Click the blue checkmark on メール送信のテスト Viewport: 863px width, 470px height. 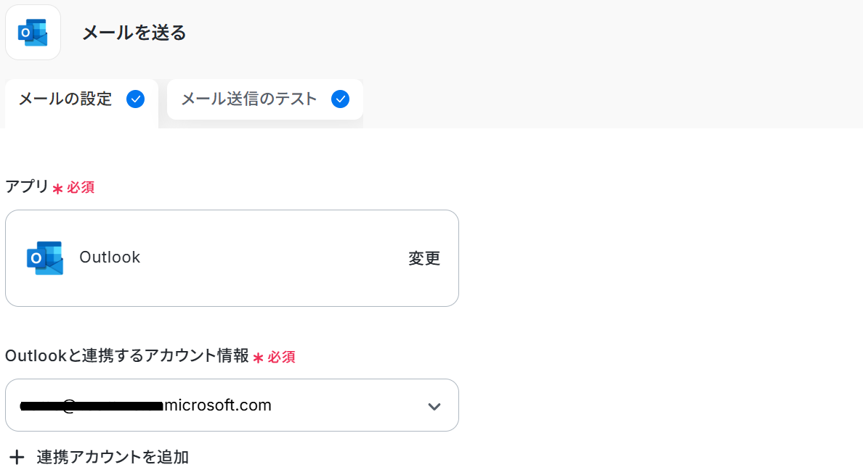point(340,99)
